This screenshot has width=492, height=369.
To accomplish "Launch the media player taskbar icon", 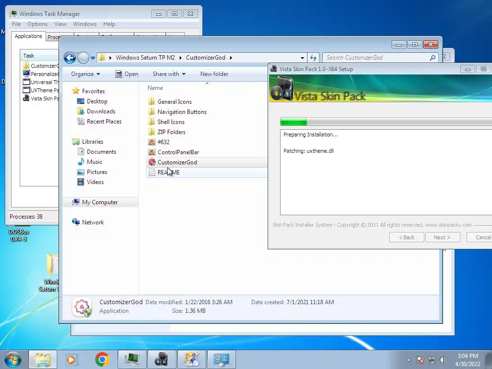I will click(72, 359).
